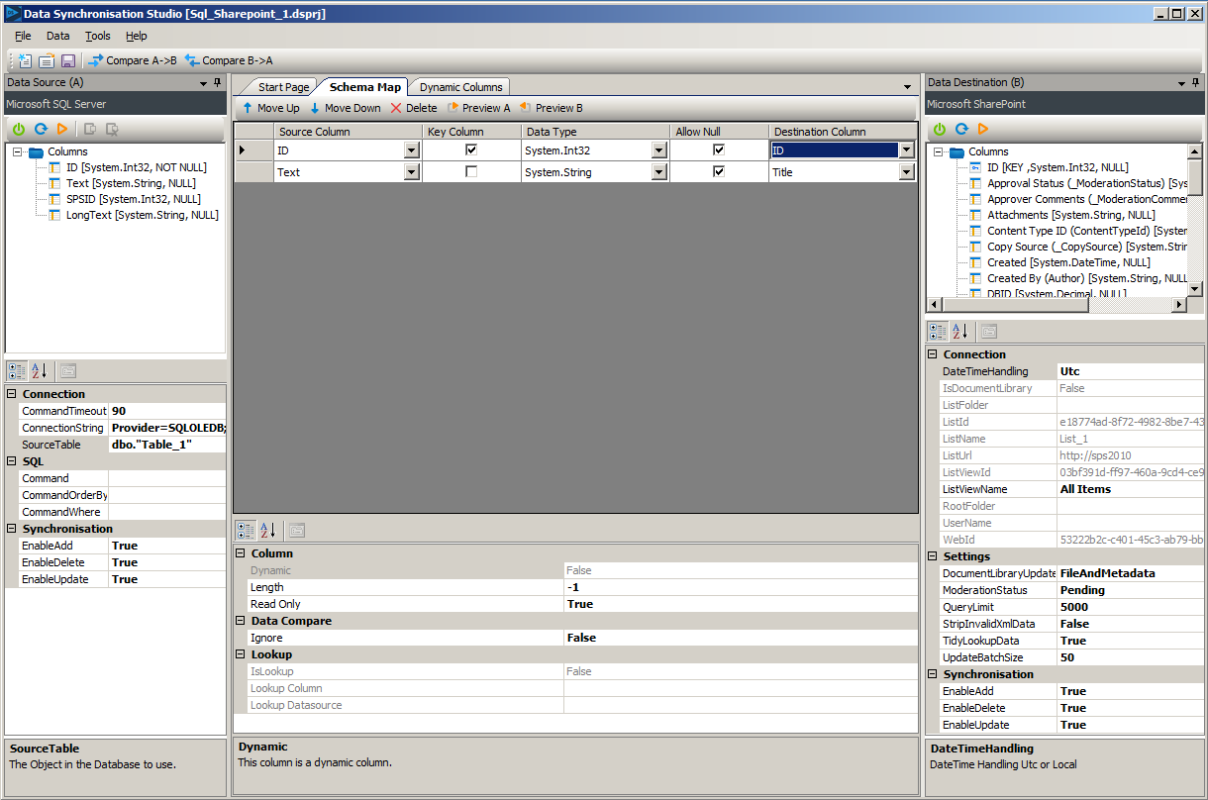Collapse Data Compare group in column properties
Viewport: 1208px width, 800px height.
[x=242, y=621]
